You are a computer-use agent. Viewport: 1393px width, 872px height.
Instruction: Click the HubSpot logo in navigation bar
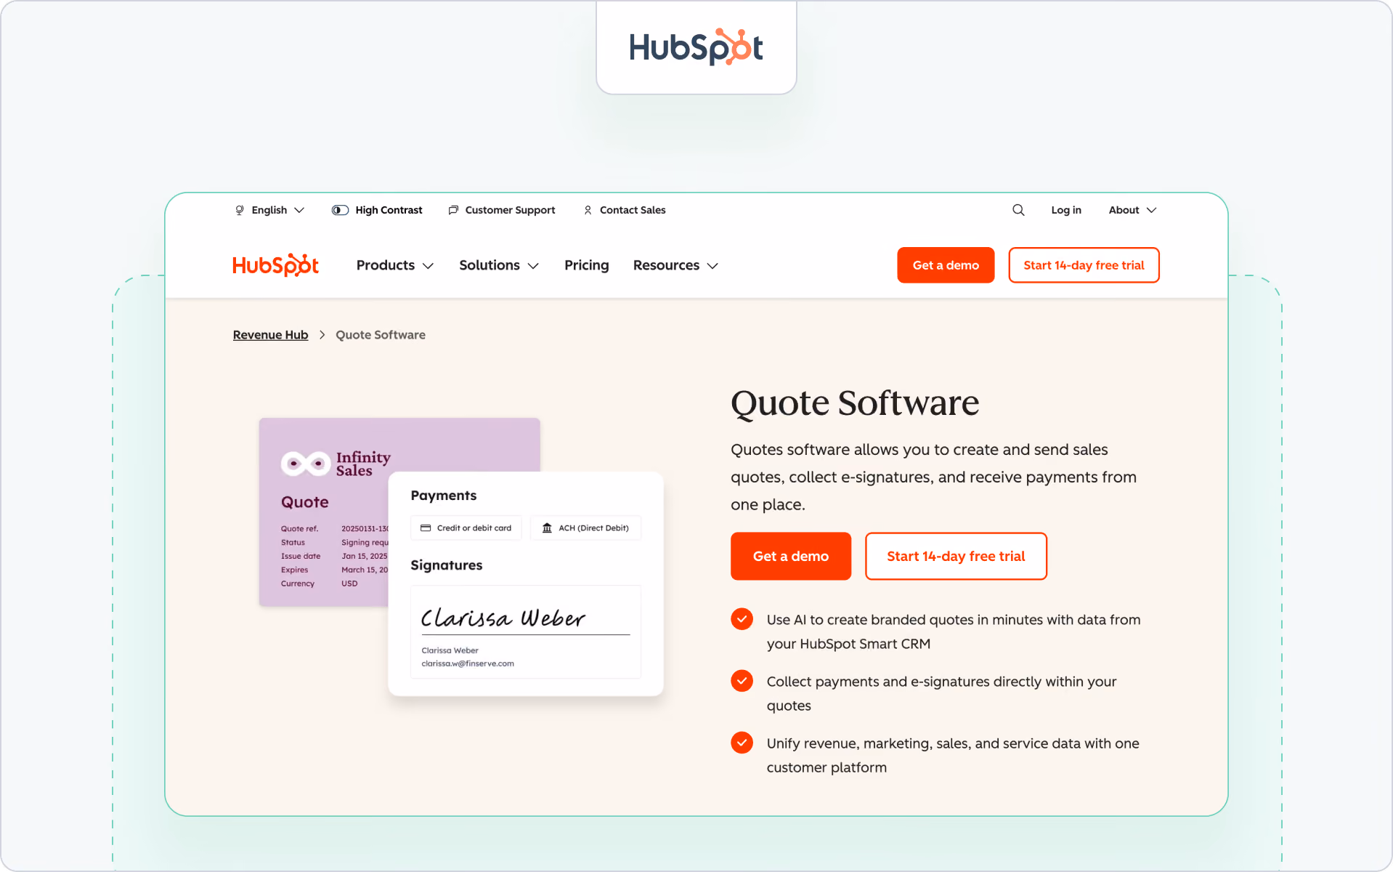click(x=276, y=265)
